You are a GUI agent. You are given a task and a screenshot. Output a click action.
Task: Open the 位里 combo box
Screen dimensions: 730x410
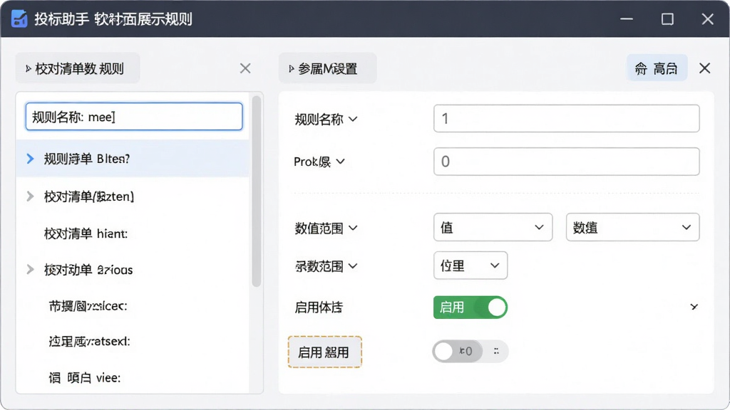(471, 266)
